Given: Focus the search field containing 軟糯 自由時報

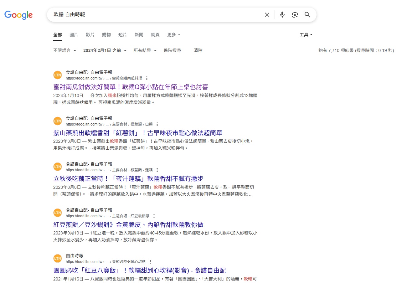Looking at the screenshot, I should click(x=157, y=15).
